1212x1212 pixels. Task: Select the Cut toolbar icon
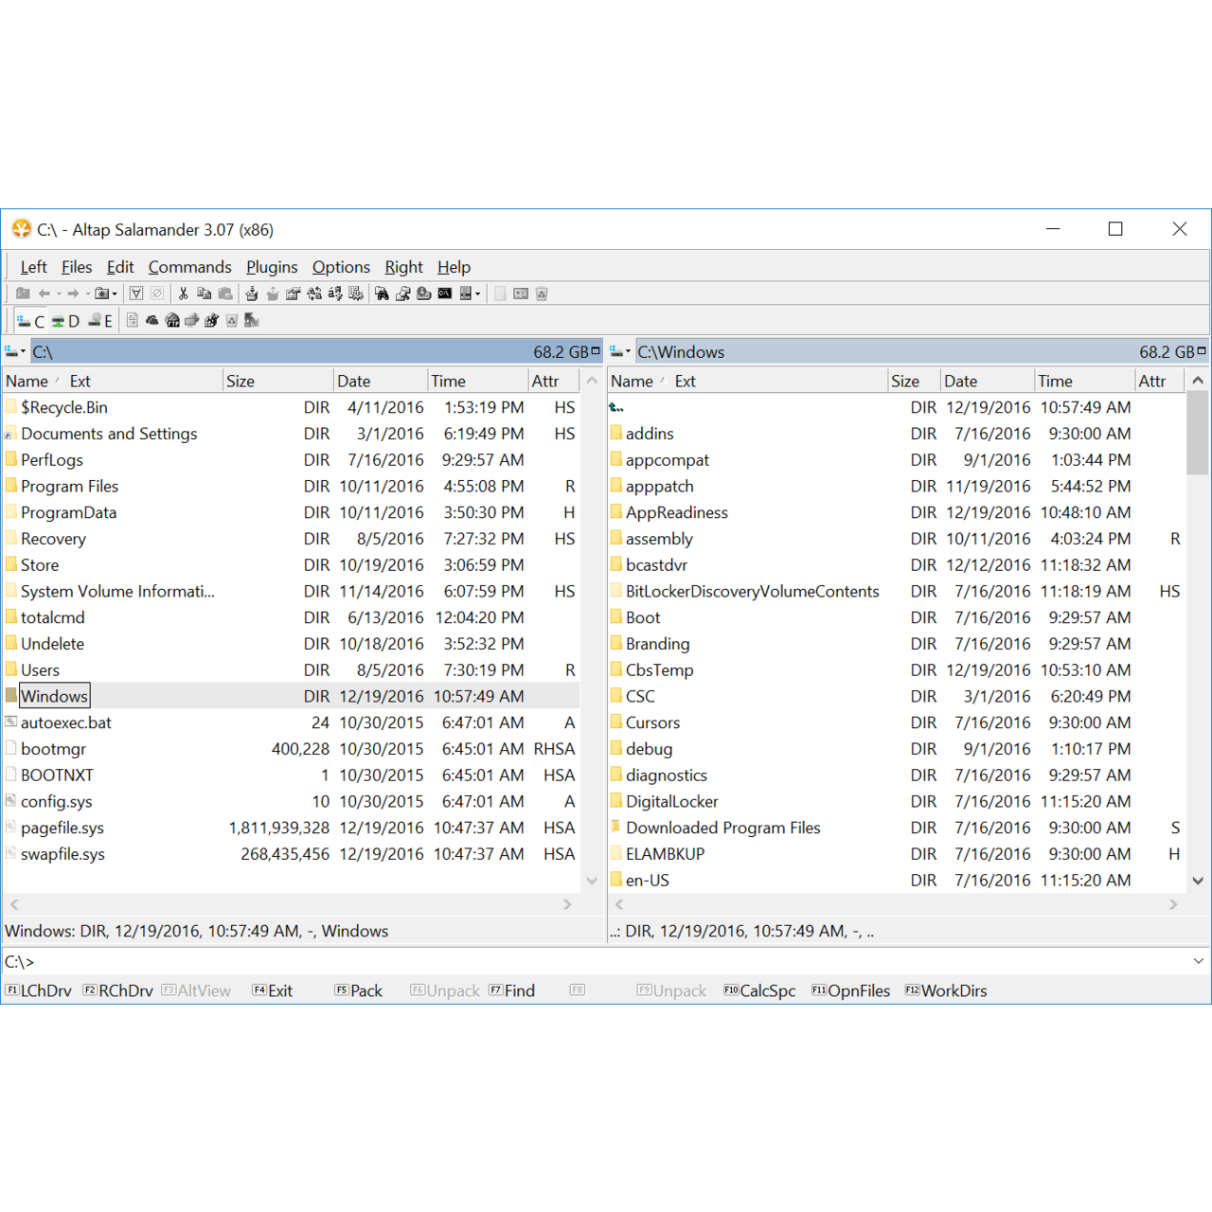click(x=183, y=294)
